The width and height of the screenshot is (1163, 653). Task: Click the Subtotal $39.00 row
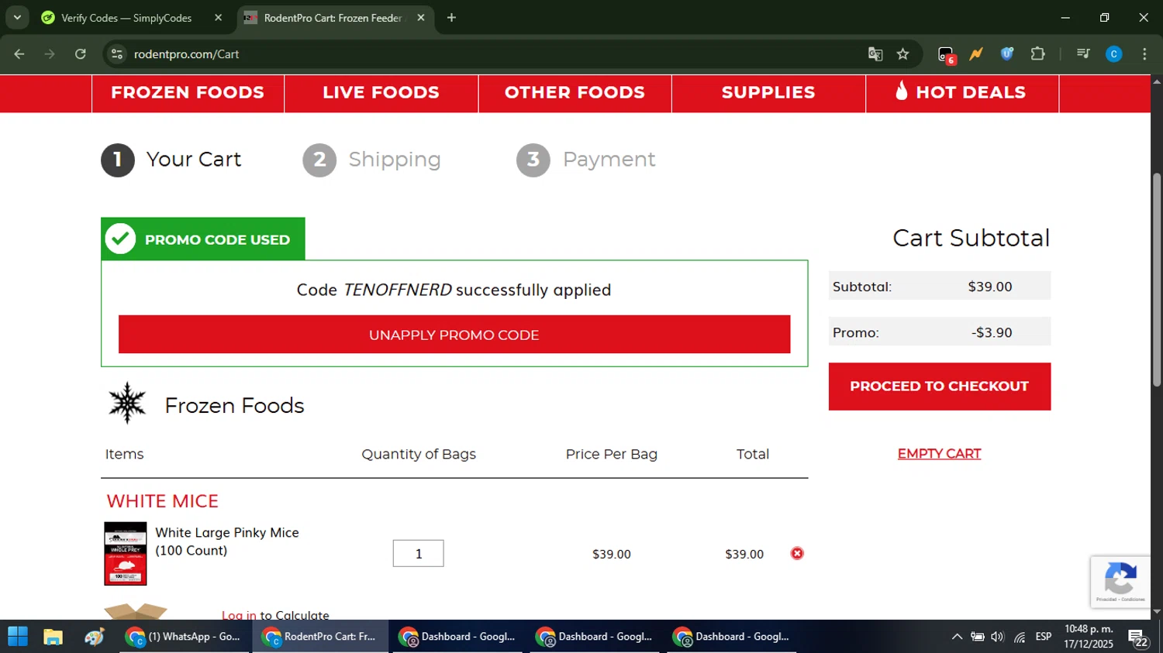tap(940, 286)
